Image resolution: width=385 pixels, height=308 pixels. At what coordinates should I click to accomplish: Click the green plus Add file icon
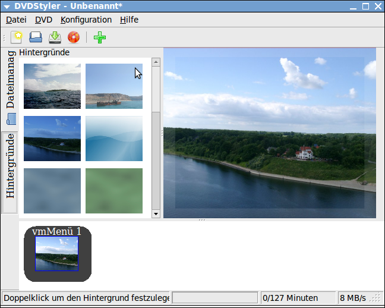[100, 37]
